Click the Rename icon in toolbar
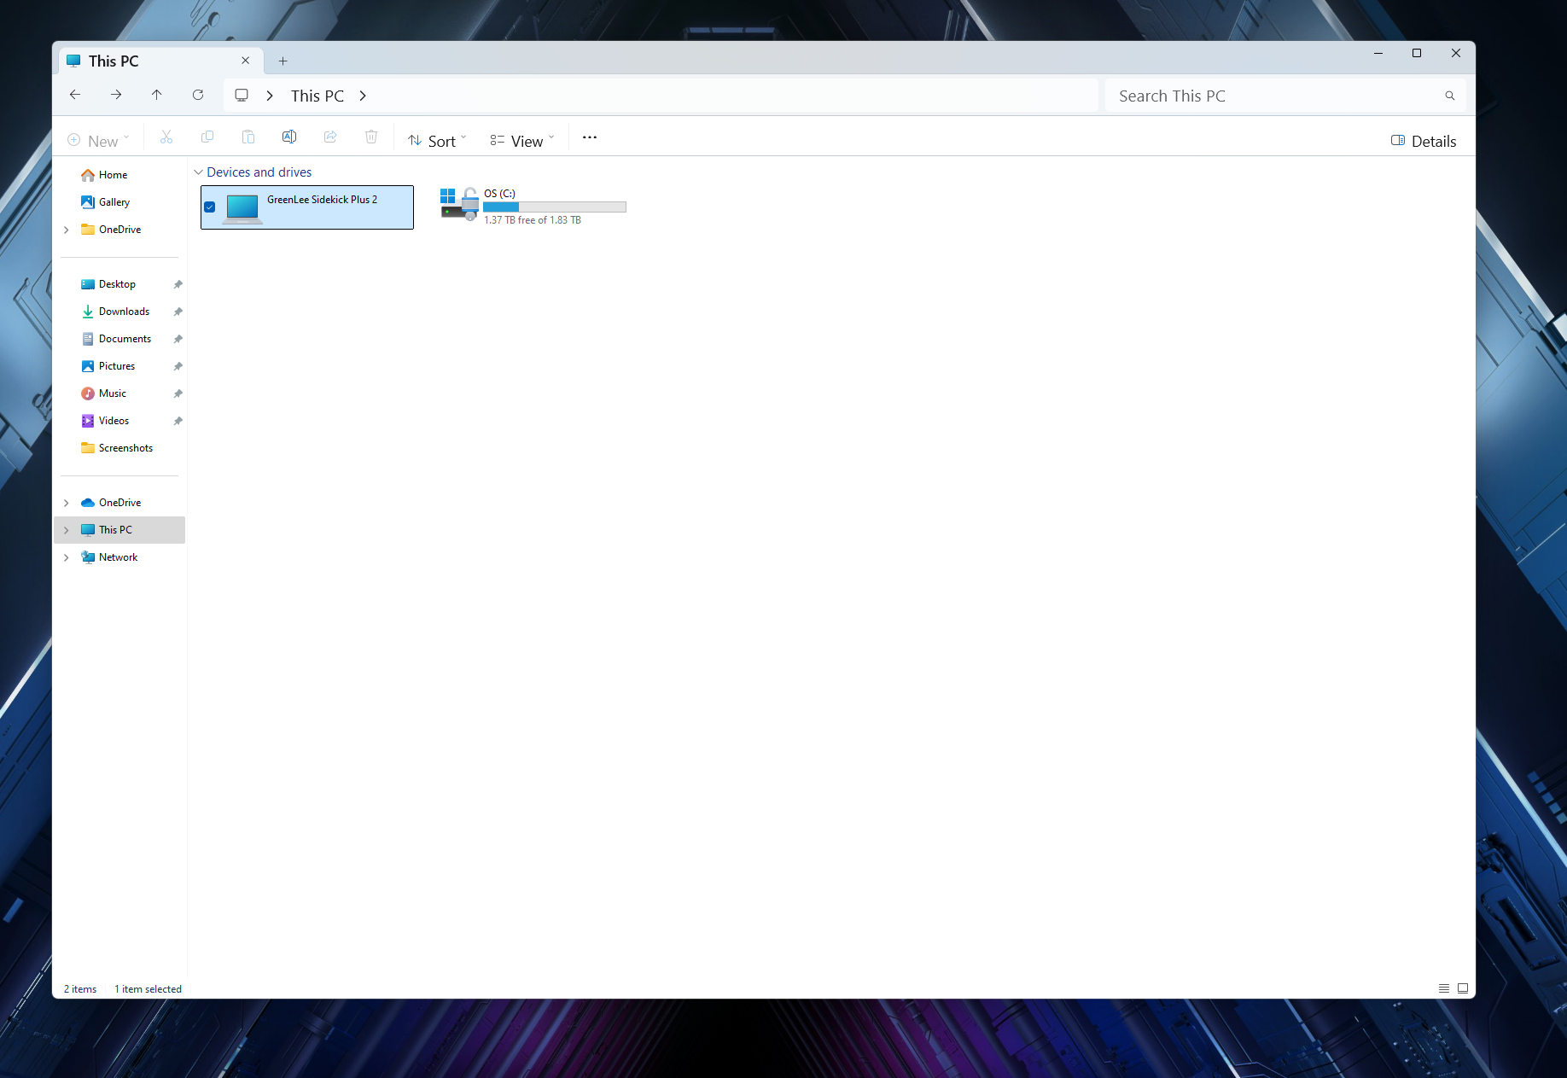 click(x=289, y=137)
